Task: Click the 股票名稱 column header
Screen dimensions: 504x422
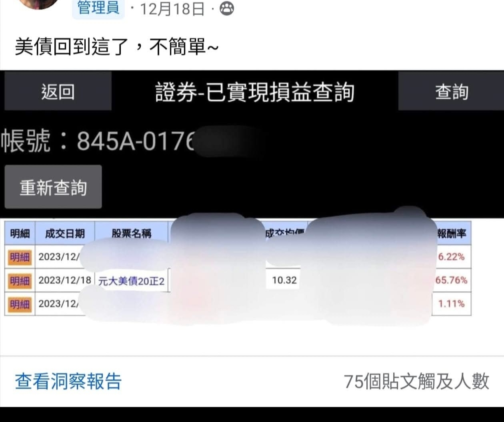Action: (131, 233)
